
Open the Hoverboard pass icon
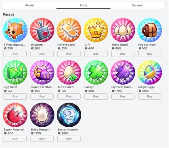69,30
